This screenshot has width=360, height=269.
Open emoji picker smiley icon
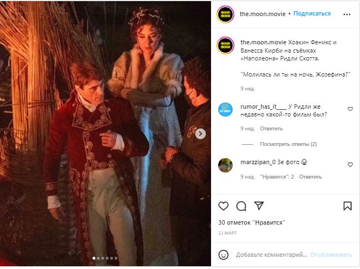[x=224, y=255]
